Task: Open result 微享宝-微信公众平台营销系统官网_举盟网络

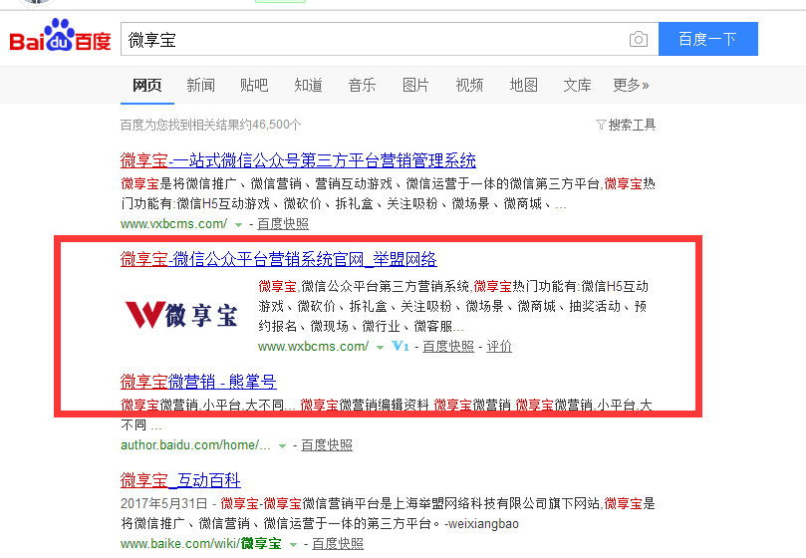Action: (x=279, y=259)
